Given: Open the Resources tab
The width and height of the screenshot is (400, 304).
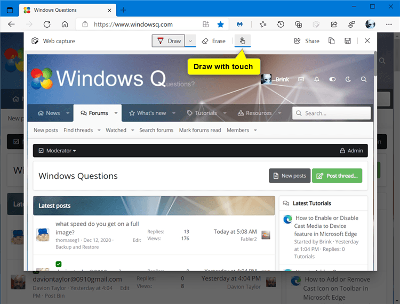Looking at the screenshot, I should click(x=254, y=113).
